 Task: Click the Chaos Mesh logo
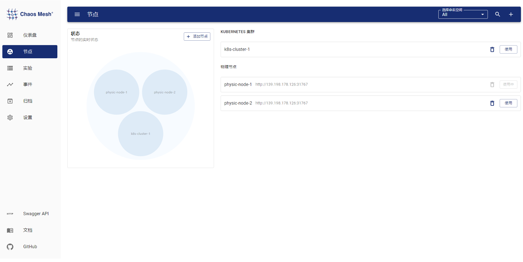pyautogui.click(x=30, y=14)
